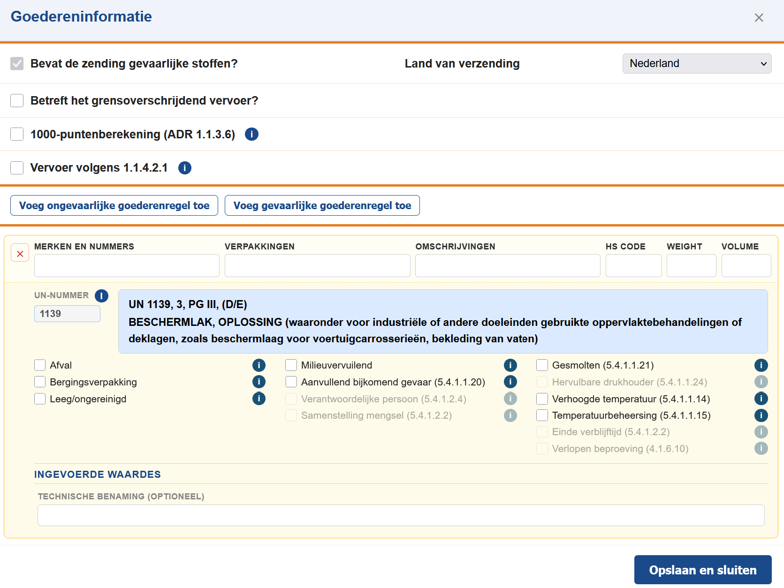Enable Betreft het grensoverschrijdend vervoer checkbox

(17, 101)
